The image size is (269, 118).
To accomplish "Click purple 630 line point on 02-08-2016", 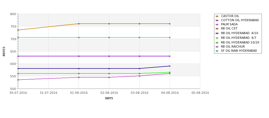I will click(109, 56).
